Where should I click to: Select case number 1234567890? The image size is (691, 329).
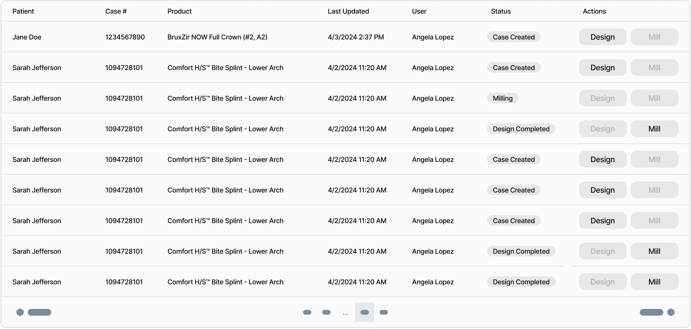coord(125,37)
